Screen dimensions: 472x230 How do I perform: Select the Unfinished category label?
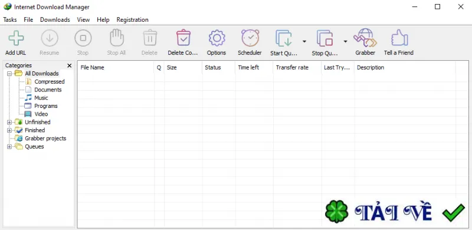[38, 122]
